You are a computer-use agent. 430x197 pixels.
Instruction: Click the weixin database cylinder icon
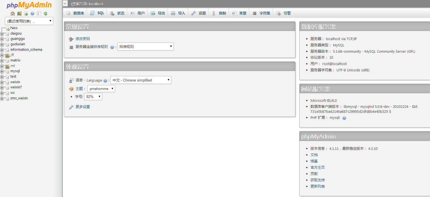tap(7, 82)
